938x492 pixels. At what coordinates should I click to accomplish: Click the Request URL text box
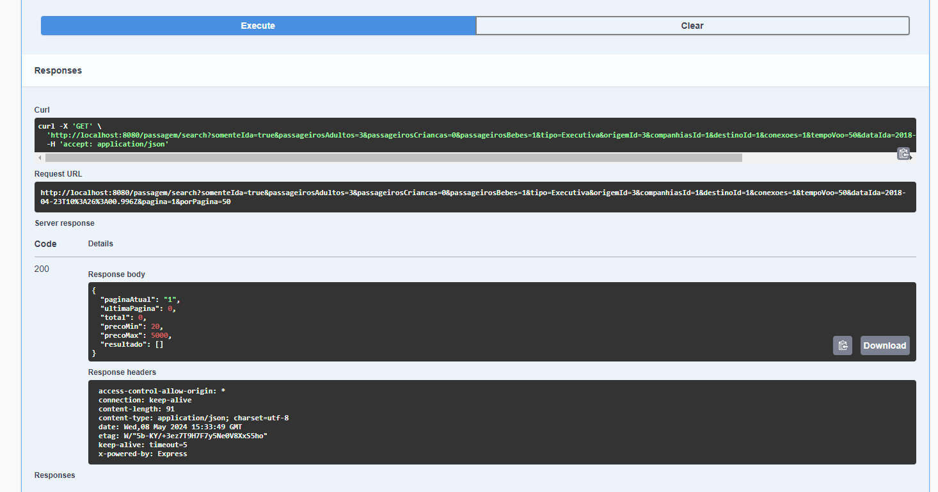click(475, 197)
